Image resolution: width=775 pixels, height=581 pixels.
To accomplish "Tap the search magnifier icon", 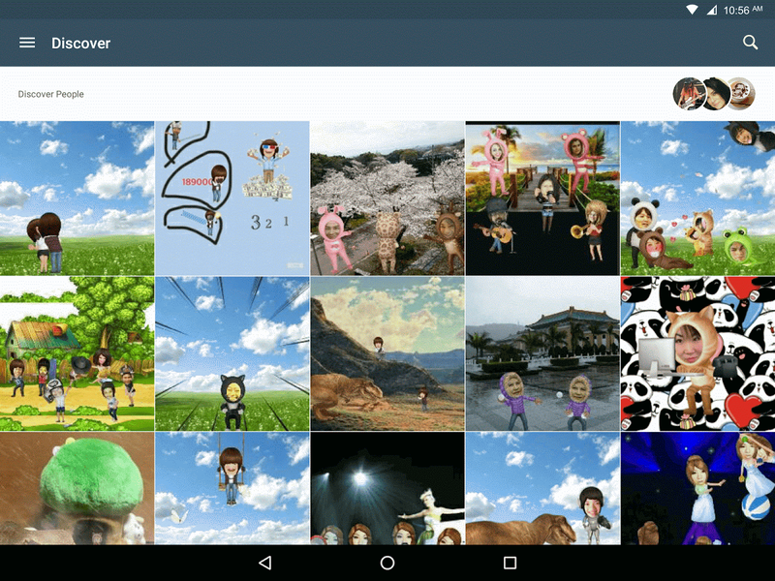I will point(751,43).
